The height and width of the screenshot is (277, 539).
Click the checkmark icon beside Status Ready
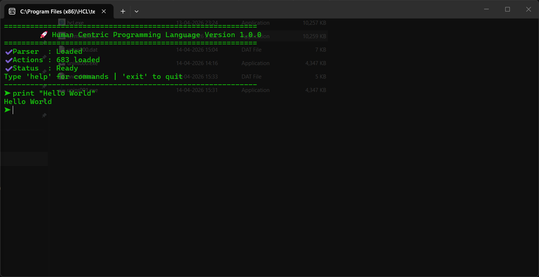8,68
